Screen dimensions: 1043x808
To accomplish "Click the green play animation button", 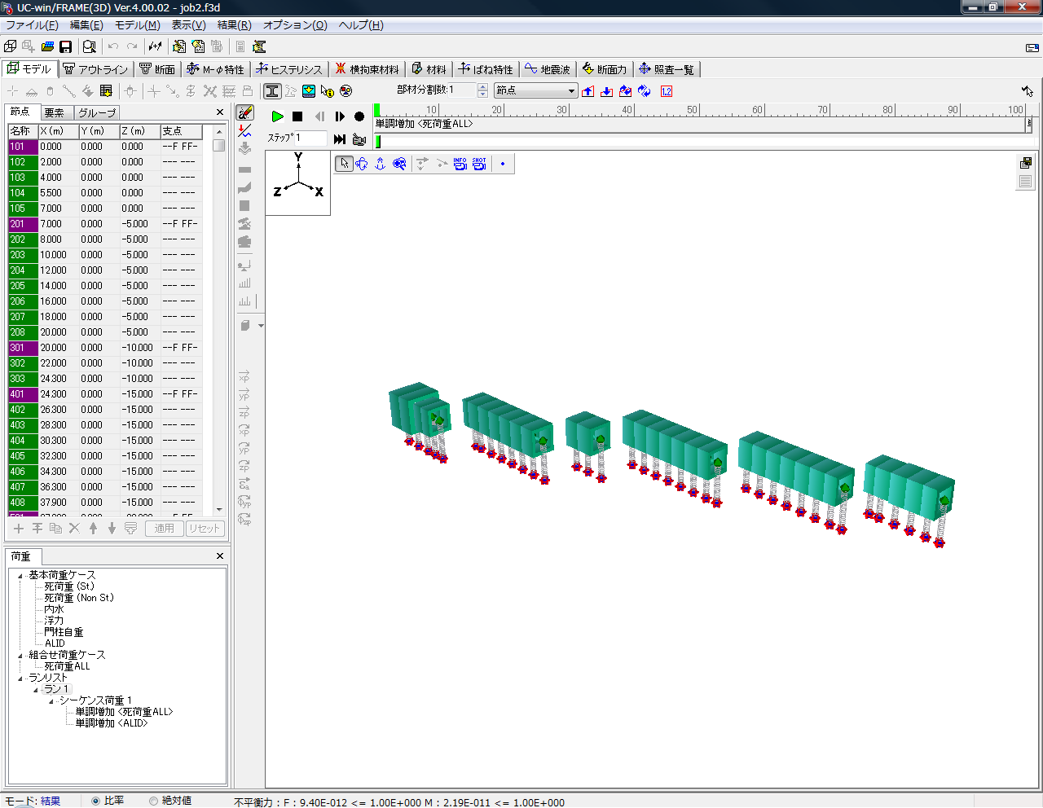I will coord(278,116).
